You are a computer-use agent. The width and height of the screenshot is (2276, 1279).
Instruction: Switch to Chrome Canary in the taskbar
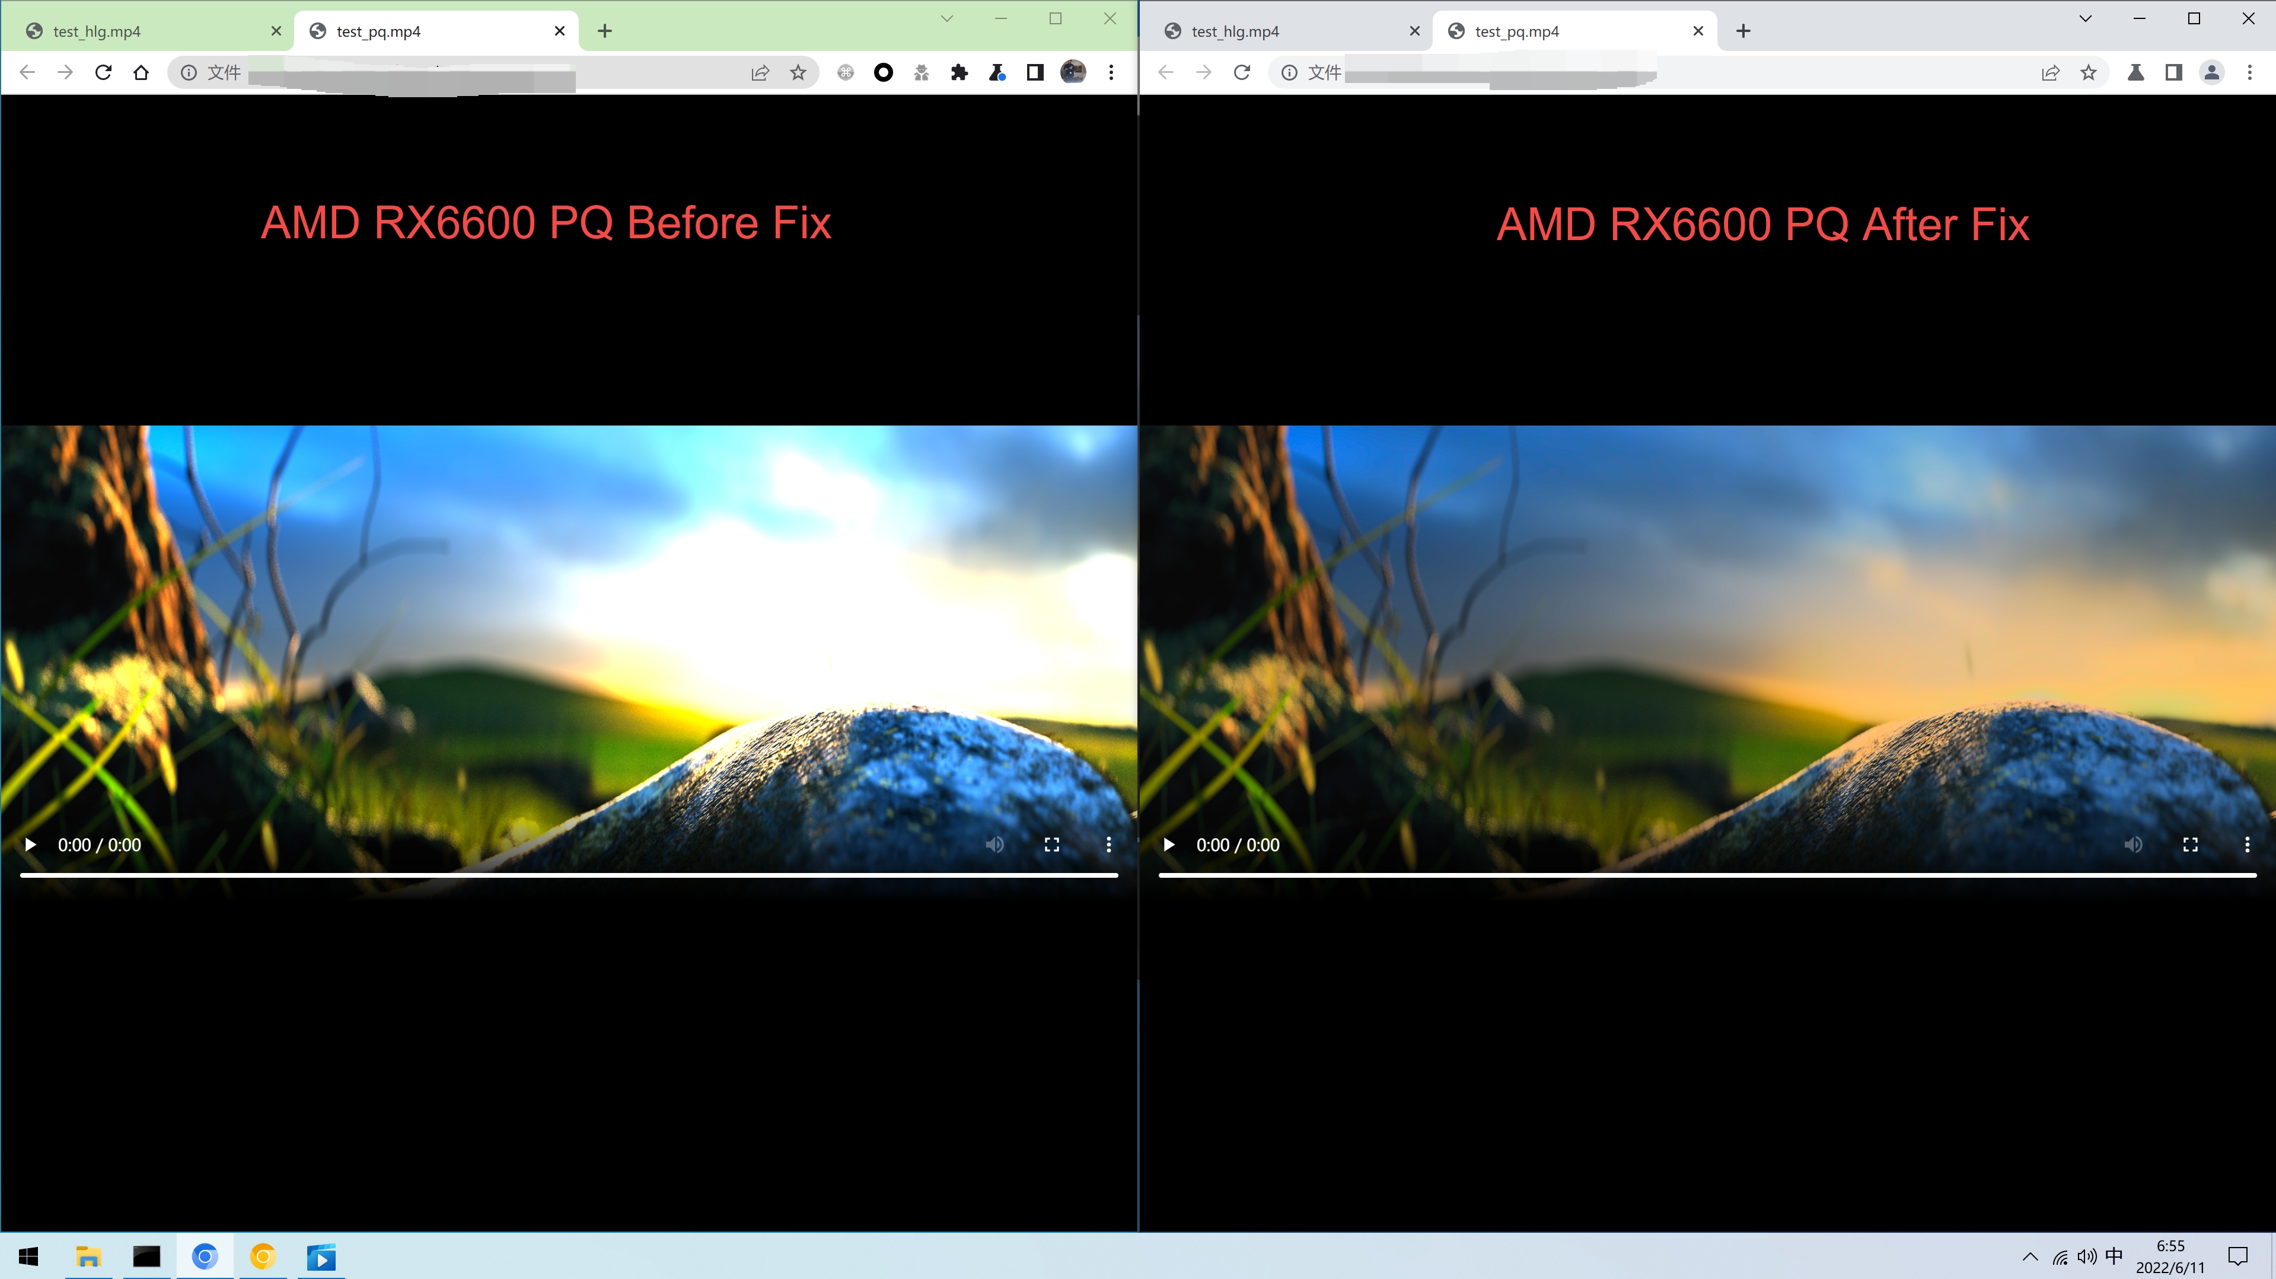tap(263, 1256)
